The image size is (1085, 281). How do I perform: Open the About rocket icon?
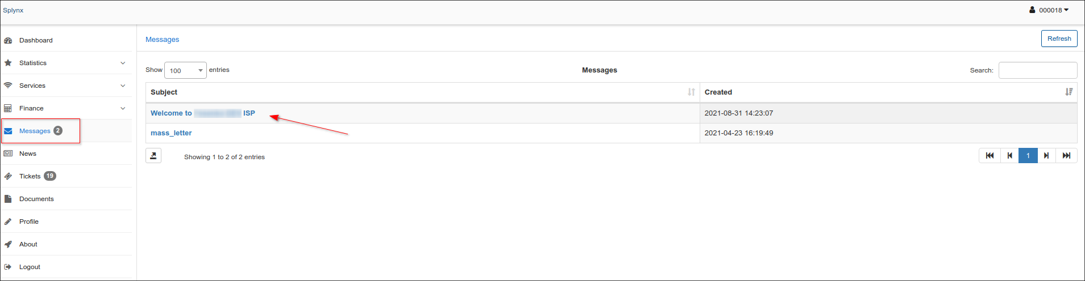coord(8,244)
